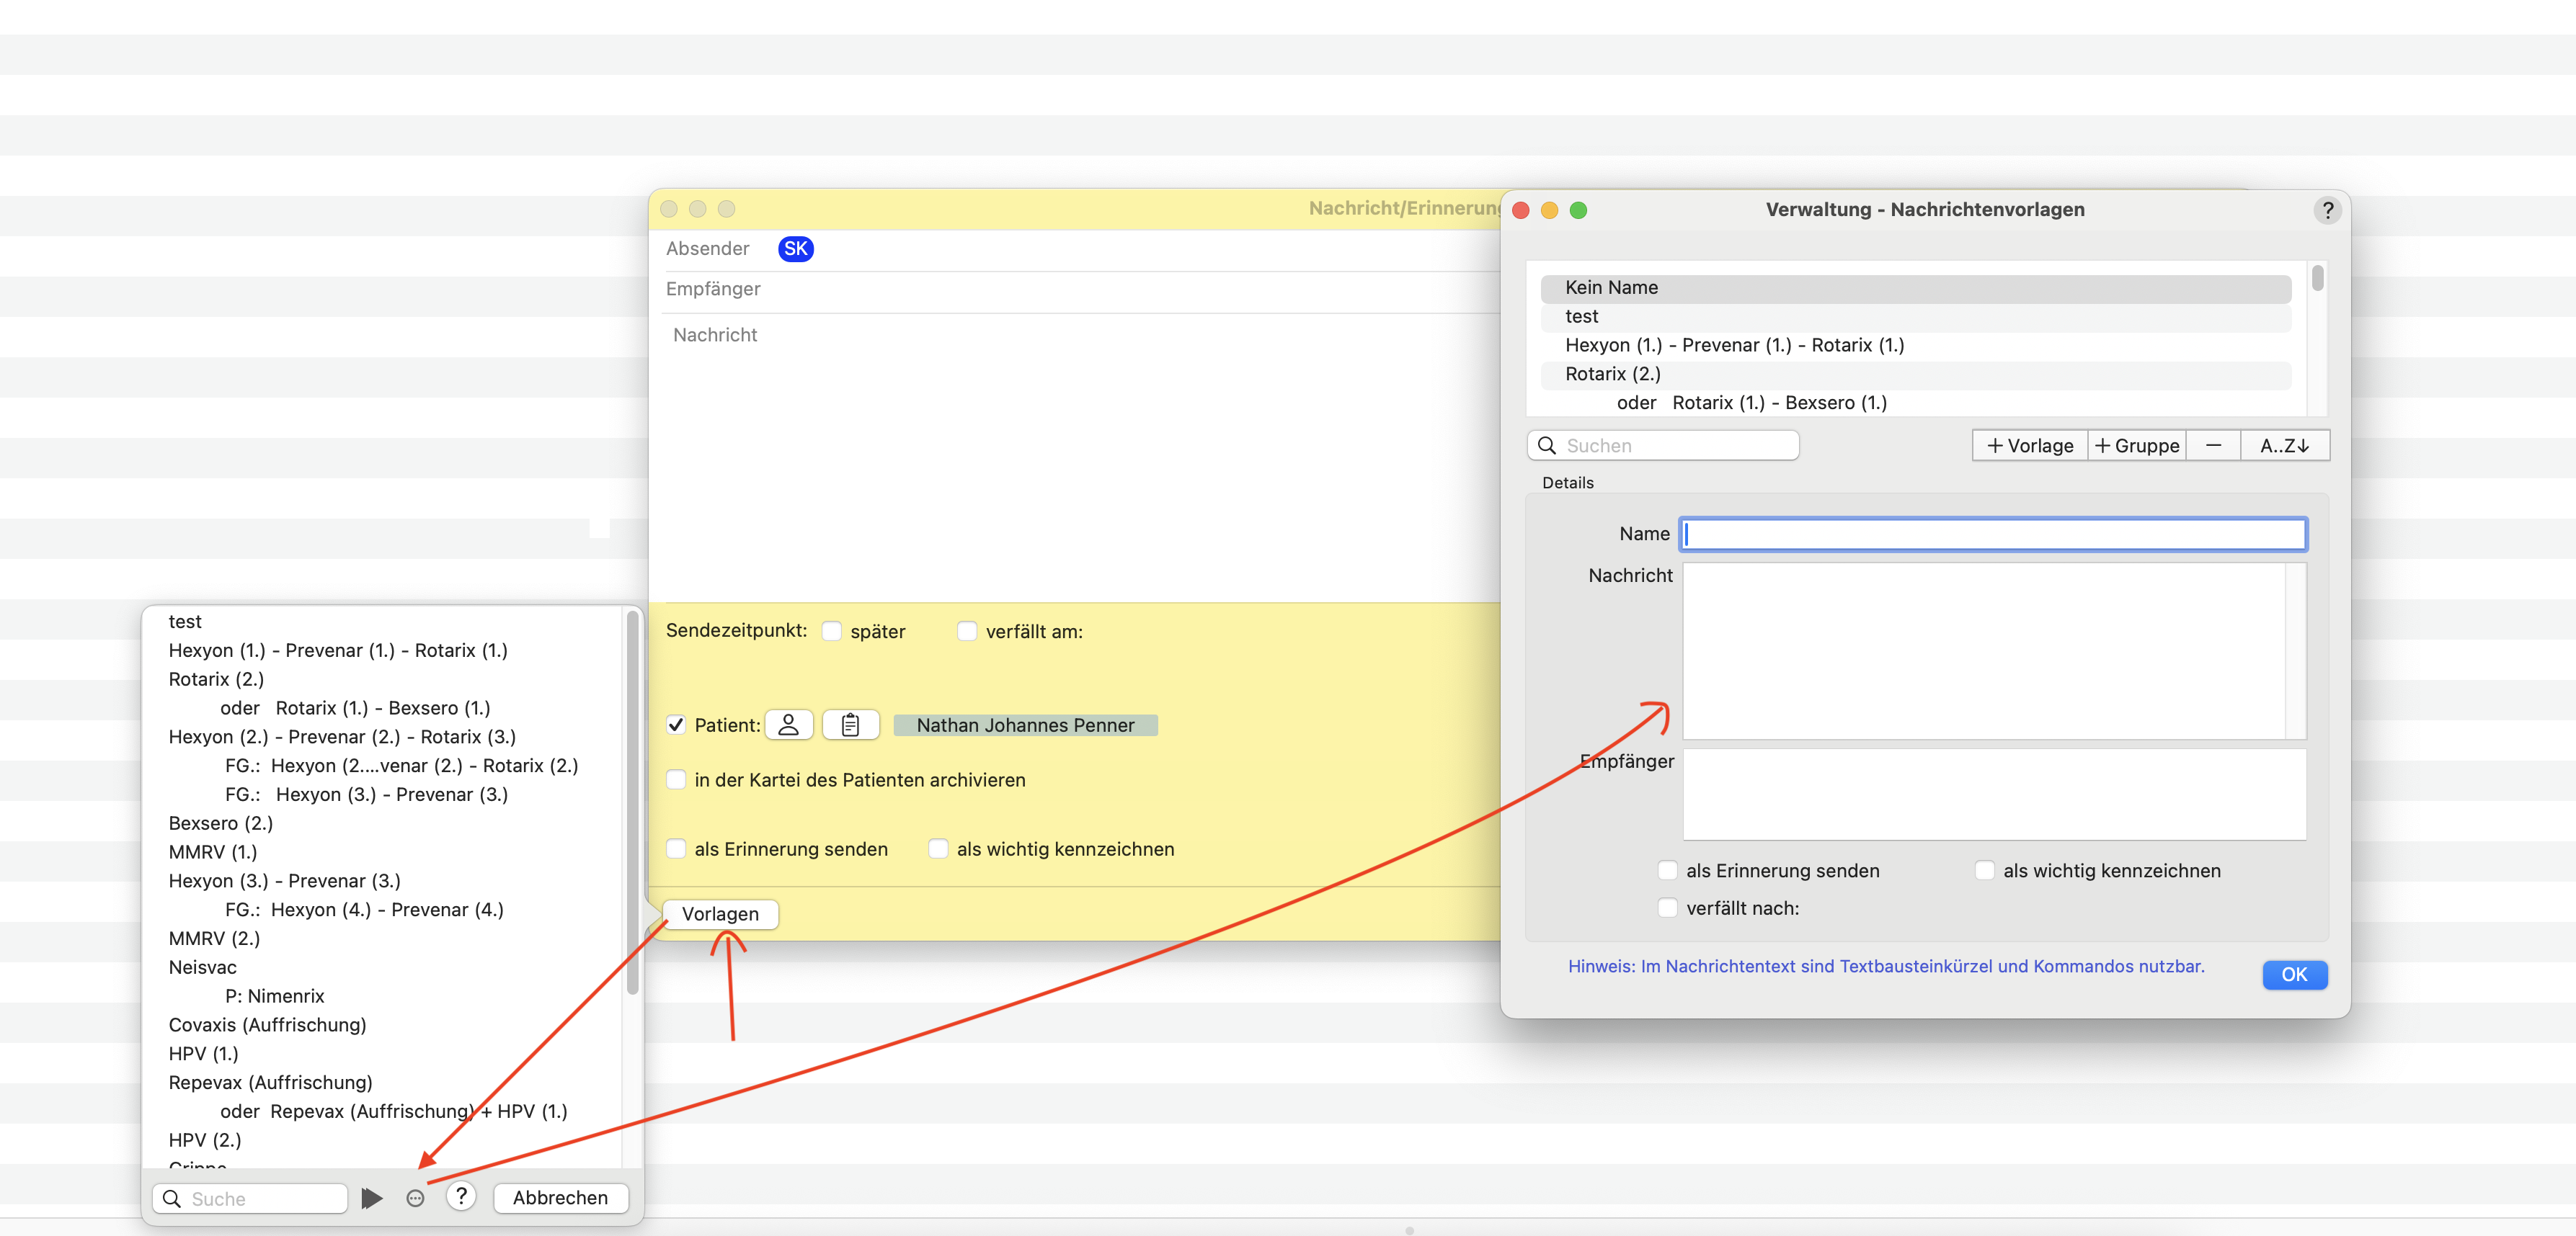This screenshot has width=2576, height=1236.
Task: Open help in Verwaltung Nachrichtenvorlagen window
Action: click(x=2327, y=210)
